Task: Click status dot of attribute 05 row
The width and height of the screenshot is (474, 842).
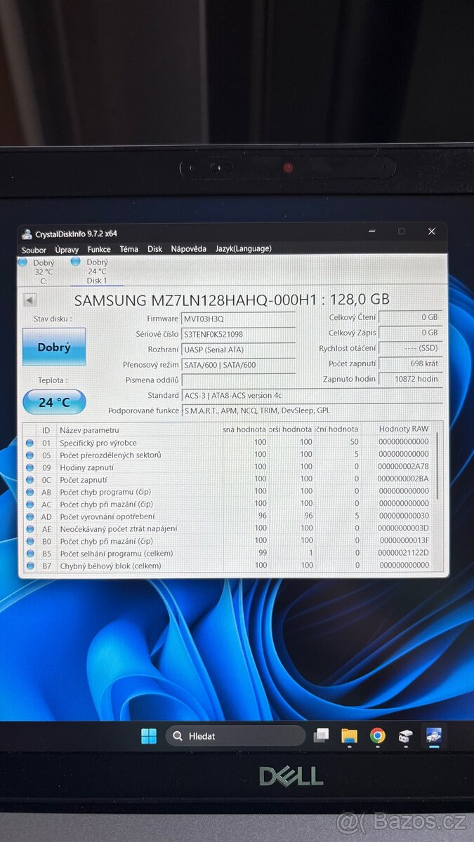Action: (x=29, y=455)
